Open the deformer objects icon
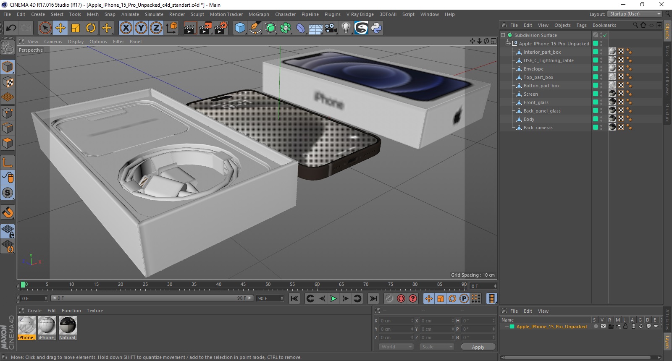The height and width of the screenshot is (361, 672). [301, 28]
